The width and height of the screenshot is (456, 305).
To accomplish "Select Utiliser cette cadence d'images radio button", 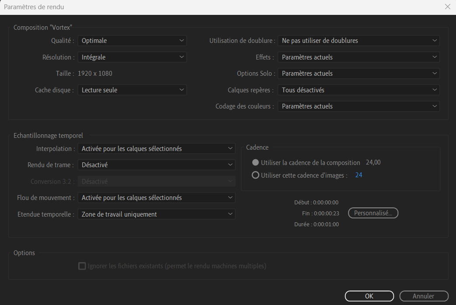I will point(256,175).
